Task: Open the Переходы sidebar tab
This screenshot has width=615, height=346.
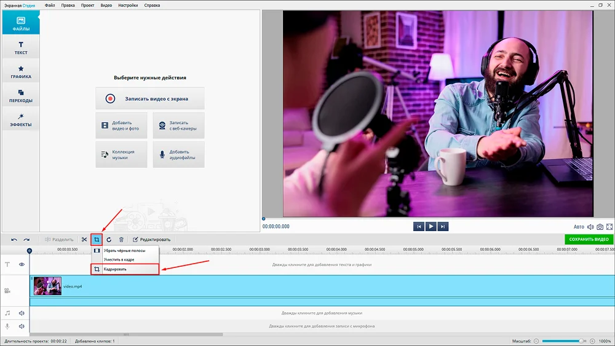Action: (x=21, y=95)
